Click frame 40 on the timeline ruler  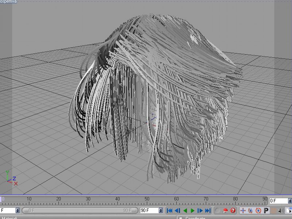tap(117, 199)
